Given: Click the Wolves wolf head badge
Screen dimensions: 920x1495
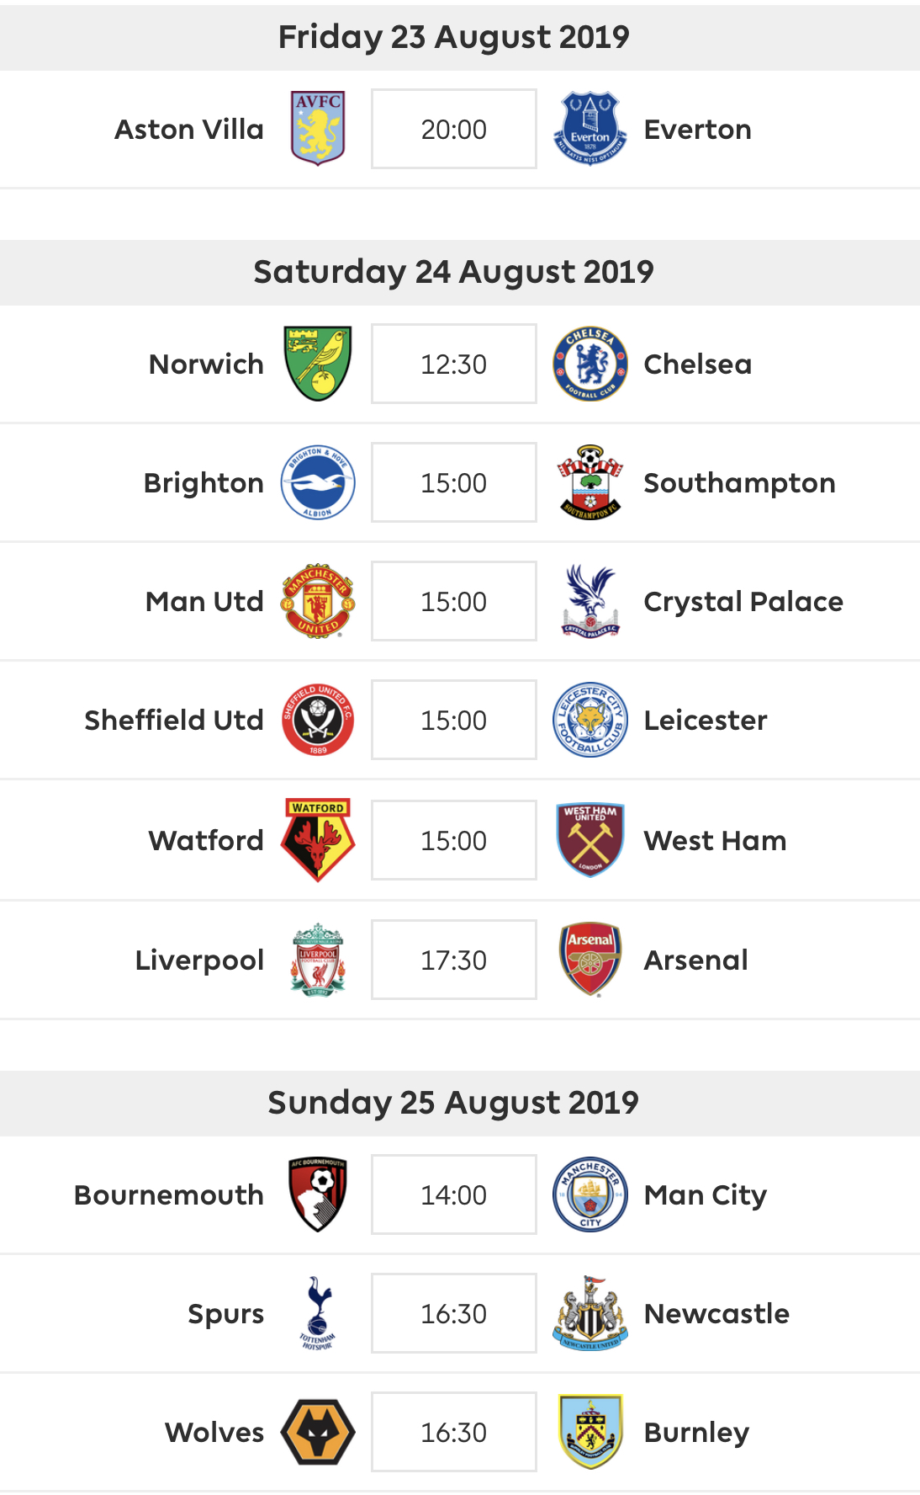Looking at the screenshot, I should 318,1432.
